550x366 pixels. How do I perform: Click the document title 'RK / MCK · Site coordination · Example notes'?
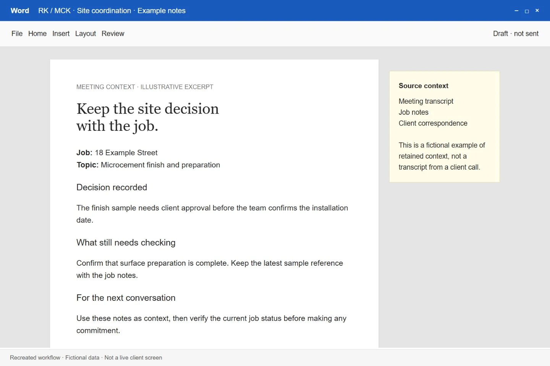pos(112,11)
